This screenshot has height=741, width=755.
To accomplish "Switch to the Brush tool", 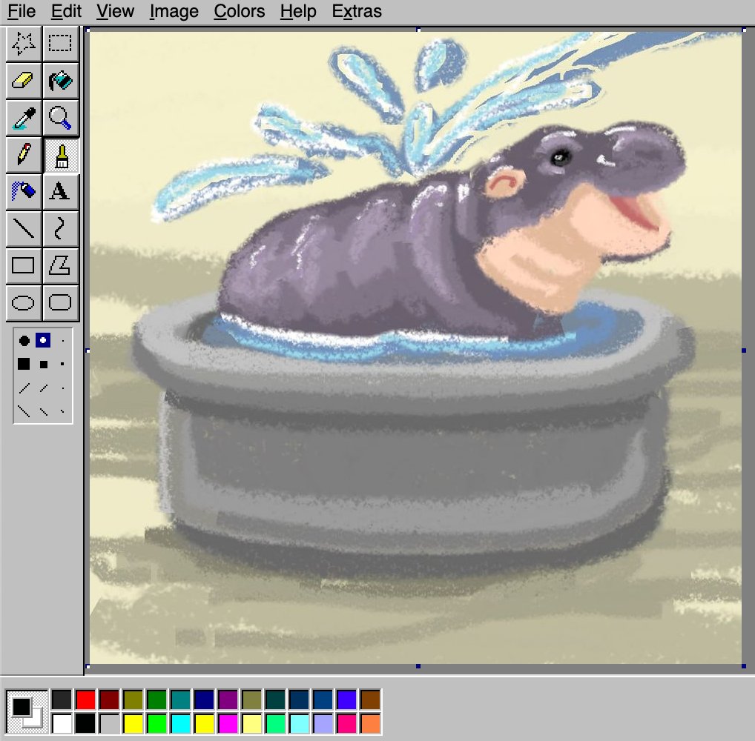I will [60, 155].
